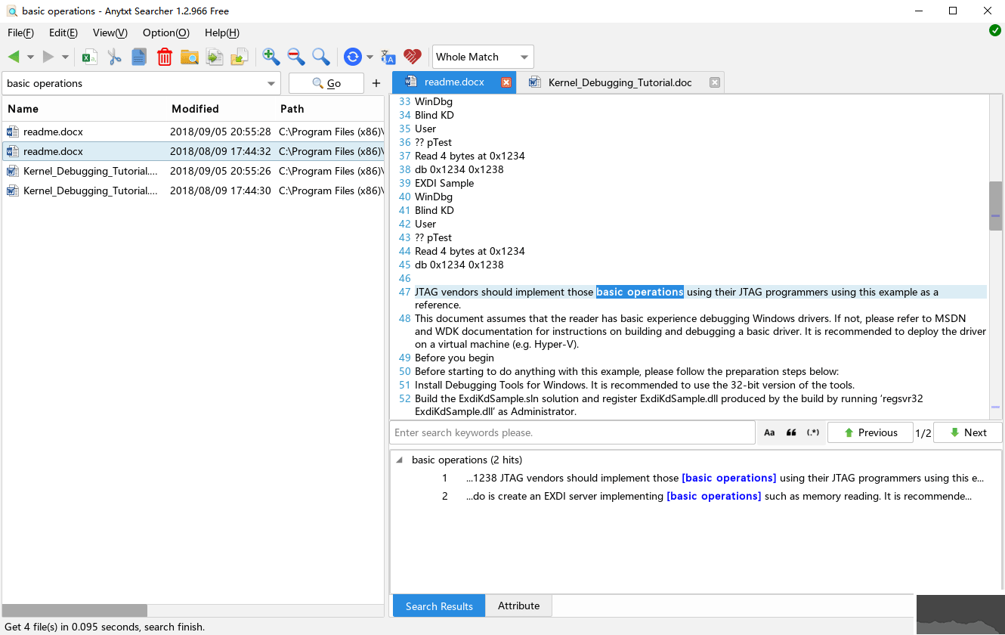Open the search box dropdown arrow
The height and width of the screenshot is (635, 1005).
pos(271,83)
